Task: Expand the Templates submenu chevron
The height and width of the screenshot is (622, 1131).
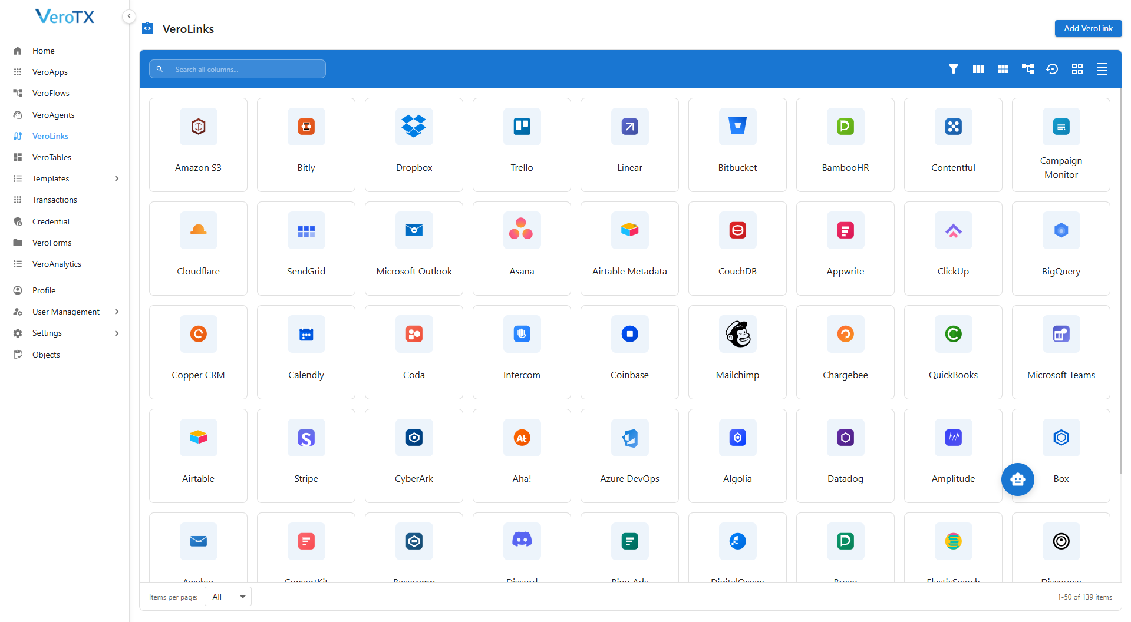Action: pos(117,178)
